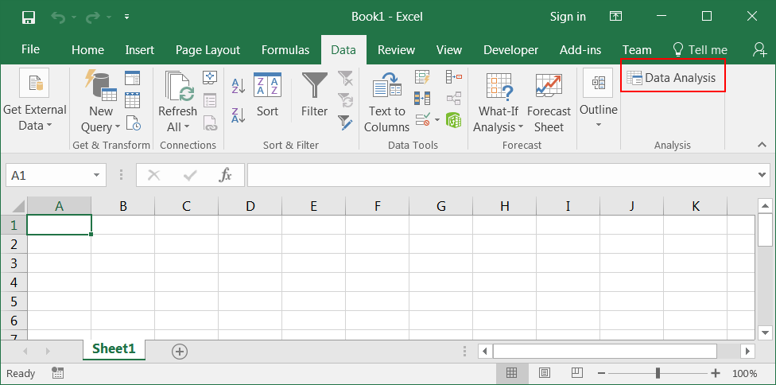Click the Redo arrow icon
The height and width of the screenshot is (385, 776).
(x=92, y=17)
